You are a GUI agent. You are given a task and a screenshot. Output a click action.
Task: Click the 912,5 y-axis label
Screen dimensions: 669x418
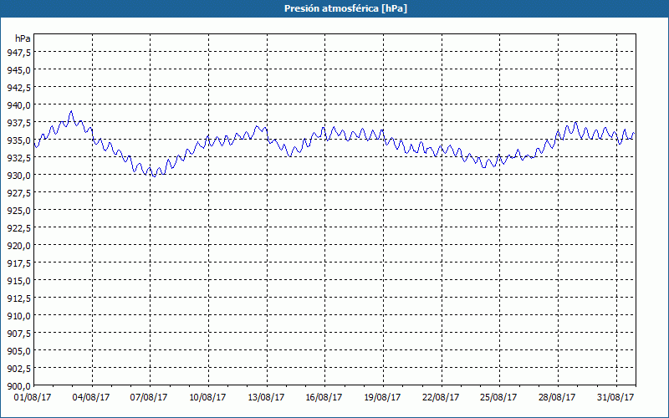[x=18, y=298]
